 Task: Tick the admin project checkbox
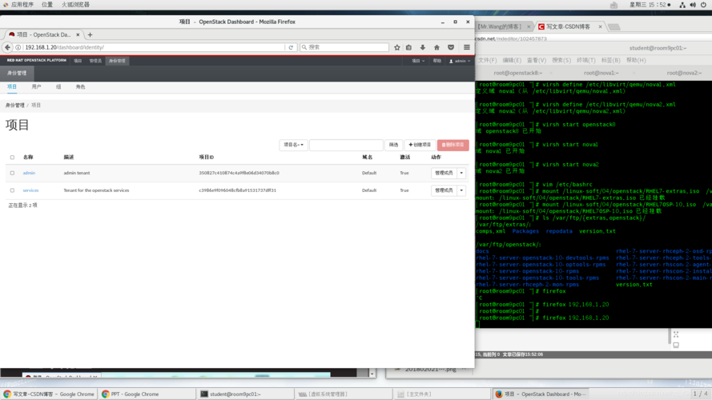(12, 173)
